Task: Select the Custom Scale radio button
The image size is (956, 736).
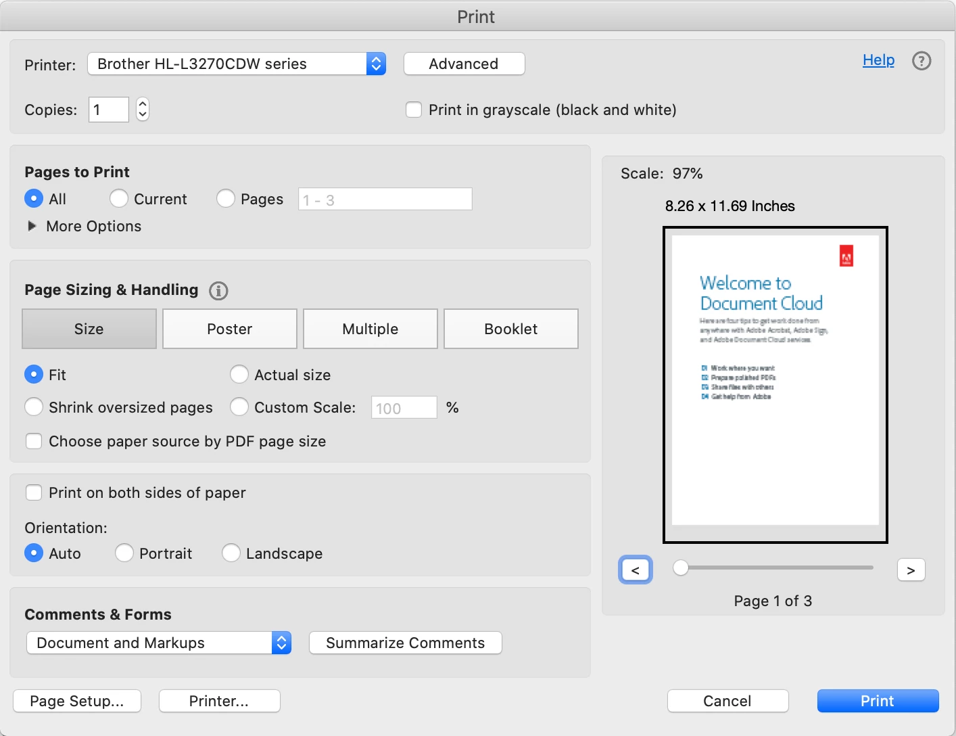Action: 239,407
